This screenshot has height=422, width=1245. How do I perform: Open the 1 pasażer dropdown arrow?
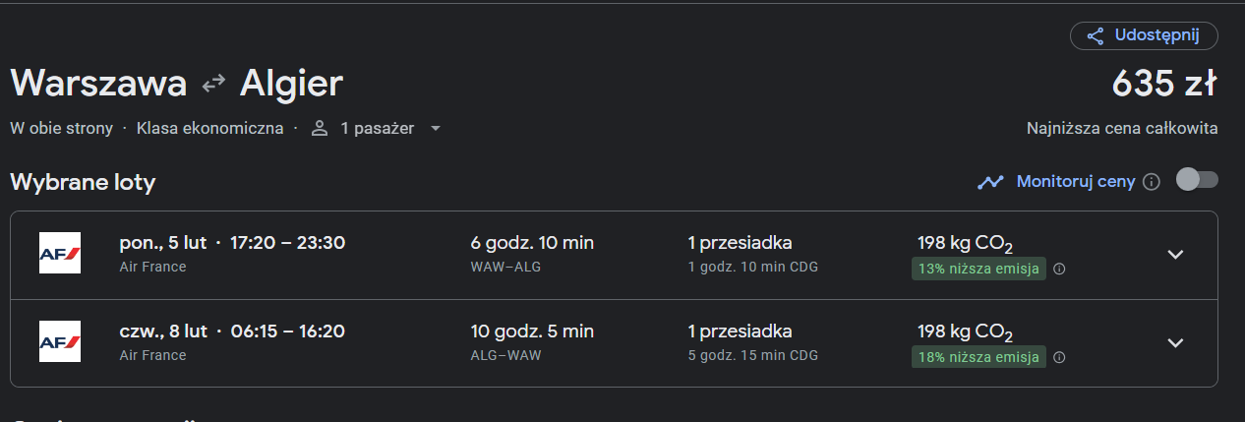pos(436,129)
